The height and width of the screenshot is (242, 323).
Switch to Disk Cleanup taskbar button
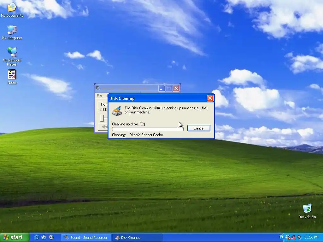(x=138, y=238)
